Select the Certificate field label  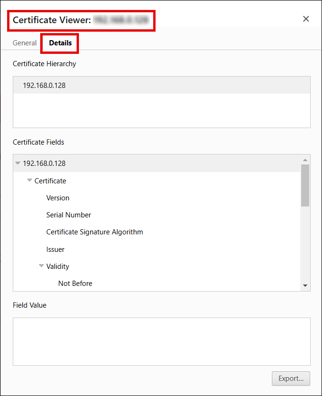[50, 181]
